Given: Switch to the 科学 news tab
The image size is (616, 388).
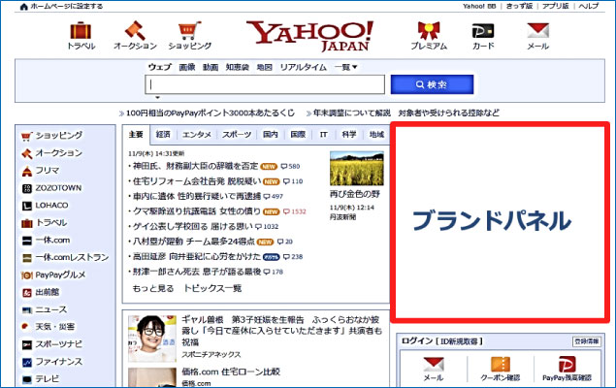Looking at the screenshot, I should [x=349, y=135].
